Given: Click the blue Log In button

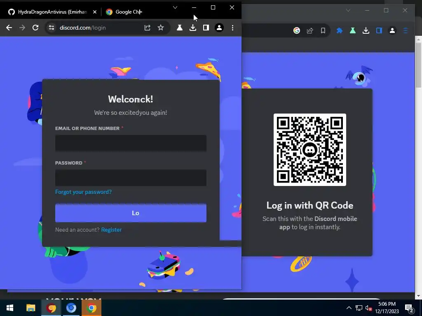Looking at the screenshot, I should point(131,213).
